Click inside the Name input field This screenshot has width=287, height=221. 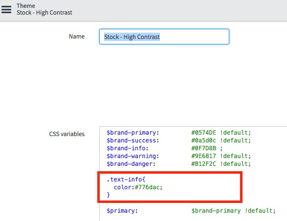(x=164, y=37)
